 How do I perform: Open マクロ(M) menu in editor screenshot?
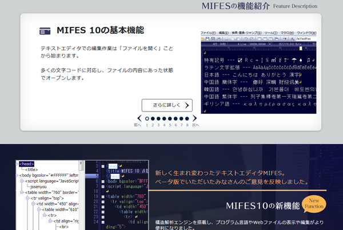pos(287,33)
